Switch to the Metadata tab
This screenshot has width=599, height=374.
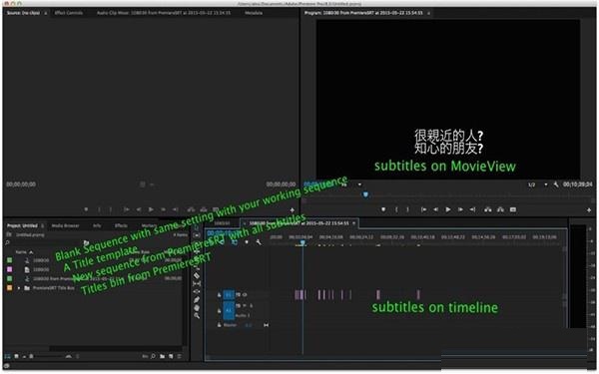pos(254,13)
